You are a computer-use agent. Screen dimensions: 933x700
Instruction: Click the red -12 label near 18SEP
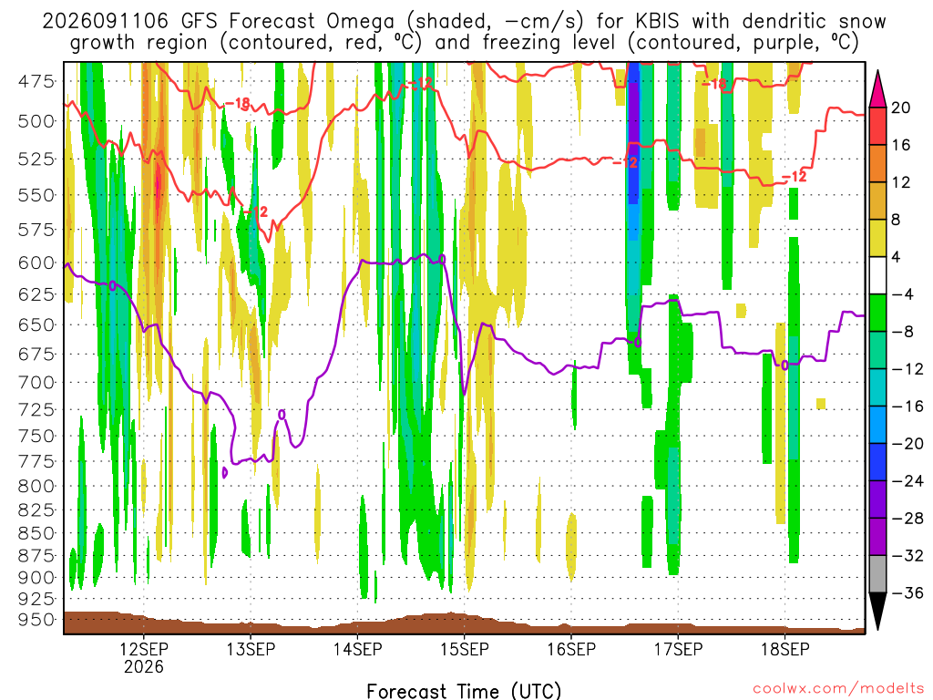pyautogui.click(x=794, y=177)
